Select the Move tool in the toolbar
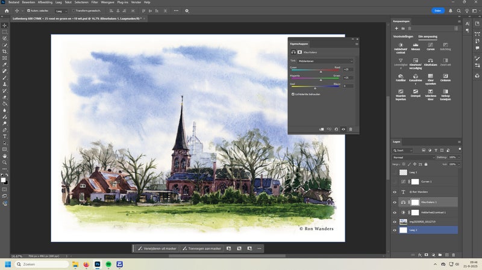This screenshot has height=270, width=482. (5, 25)
